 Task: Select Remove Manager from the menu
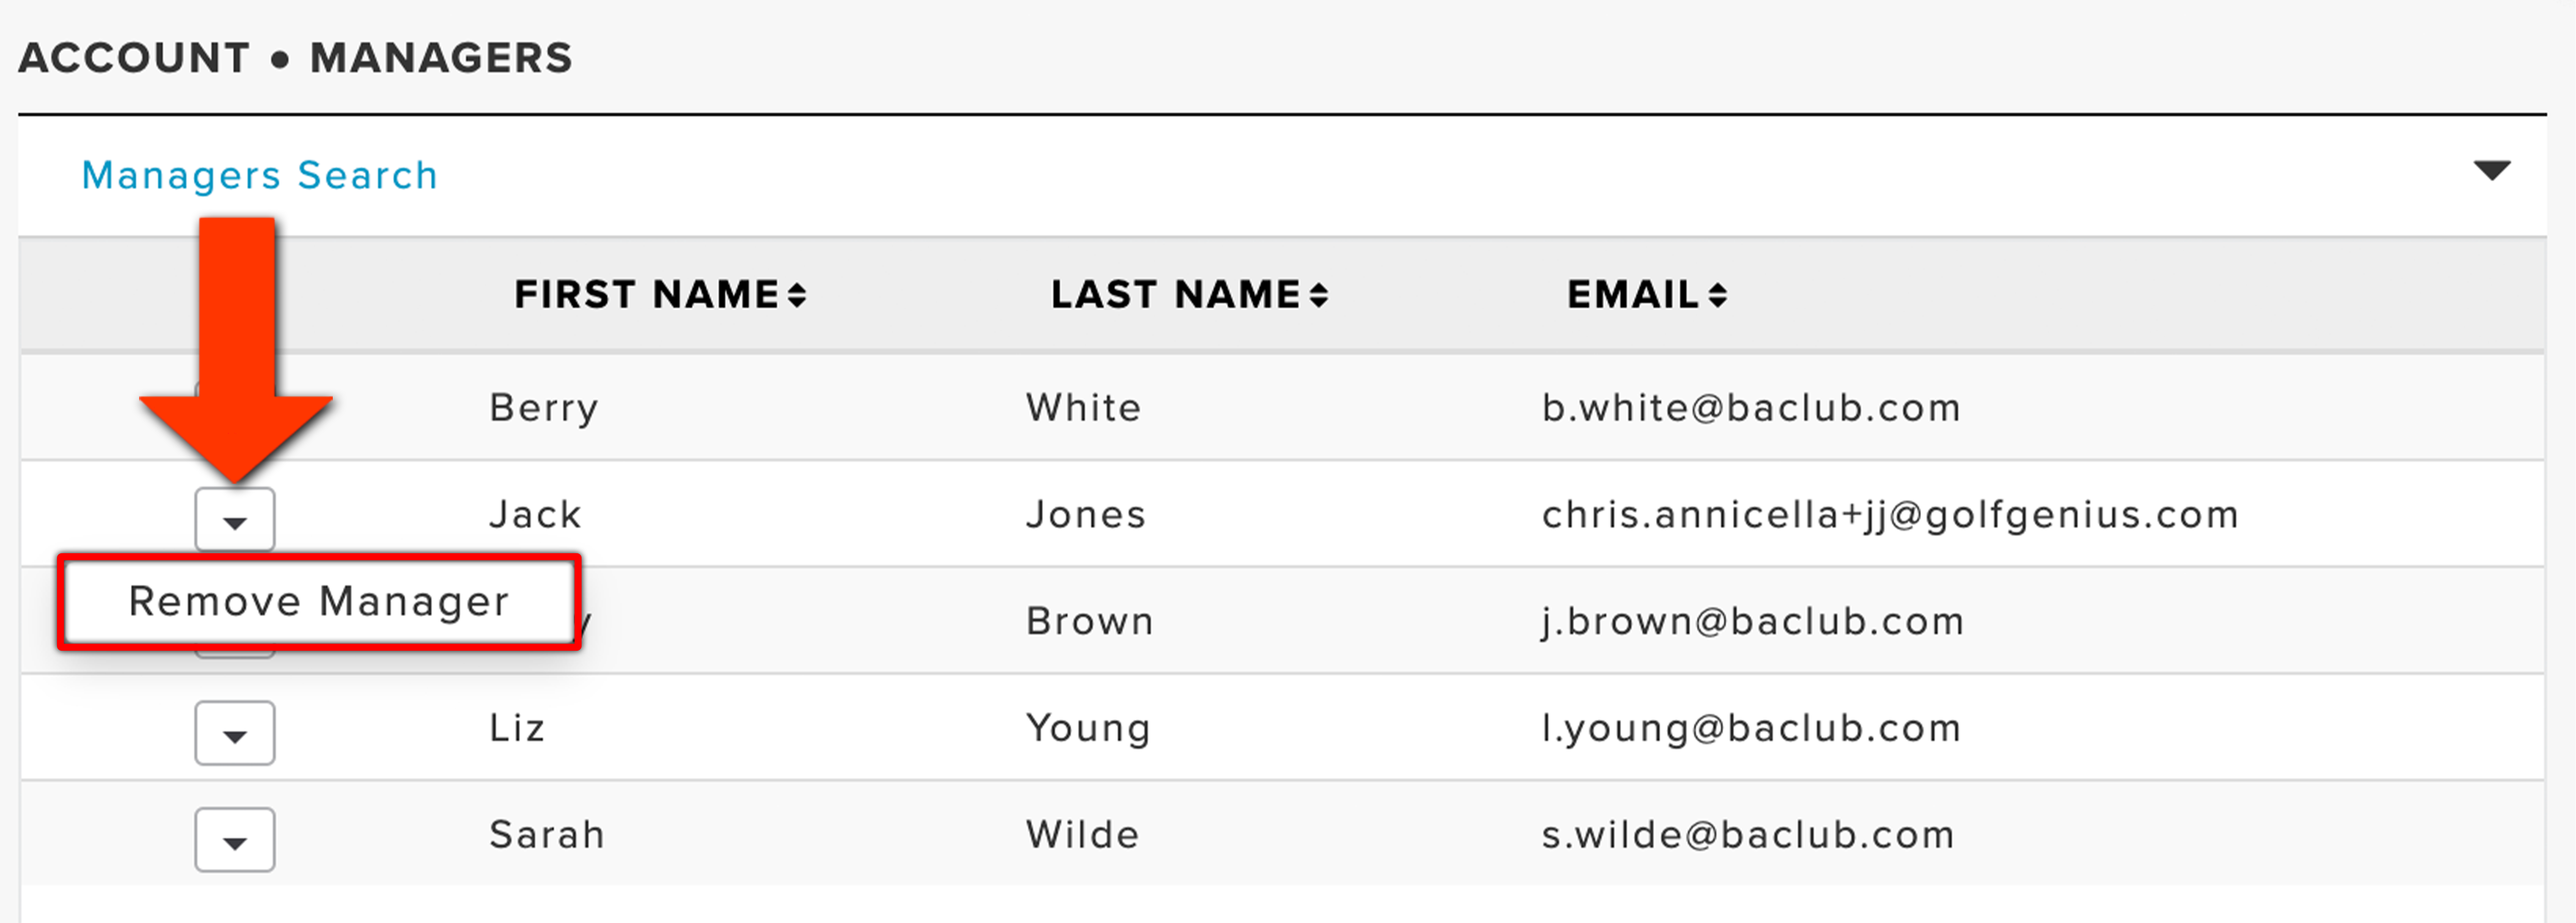tap(319, 602)
